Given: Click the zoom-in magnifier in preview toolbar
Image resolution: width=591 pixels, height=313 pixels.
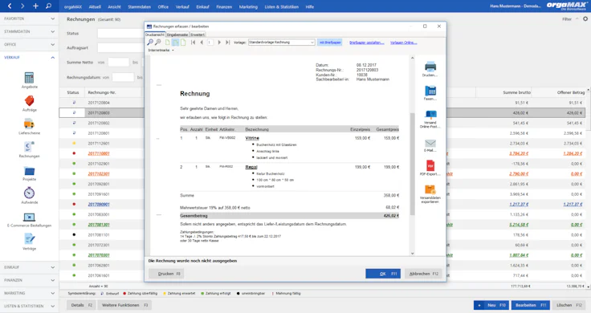Looking at the screenshot, I should (x=150, y=43).
